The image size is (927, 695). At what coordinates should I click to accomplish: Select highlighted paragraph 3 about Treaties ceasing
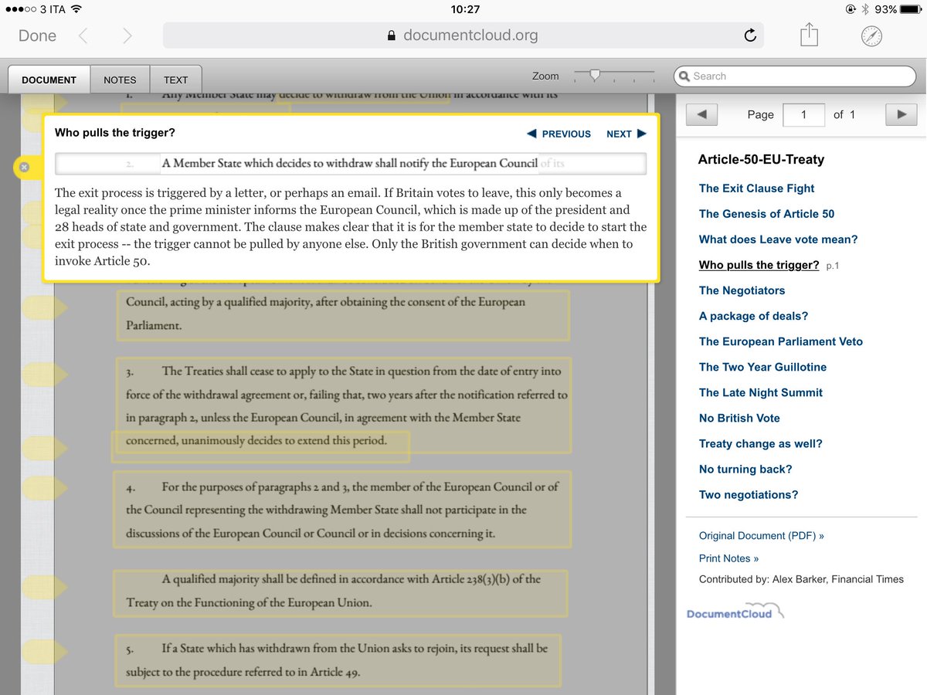343,405
